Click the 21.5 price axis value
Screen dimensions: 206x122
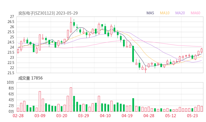coord(11,73)
